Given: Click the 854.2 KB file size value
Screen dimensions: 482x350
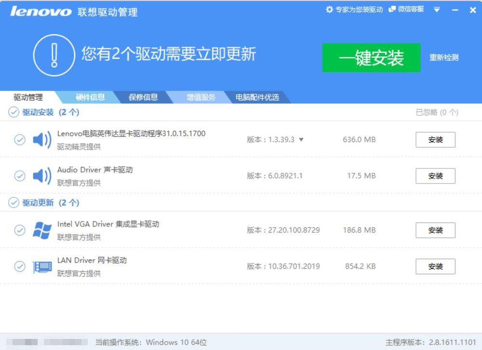Looking at the screenshot, I should point(360,266).
